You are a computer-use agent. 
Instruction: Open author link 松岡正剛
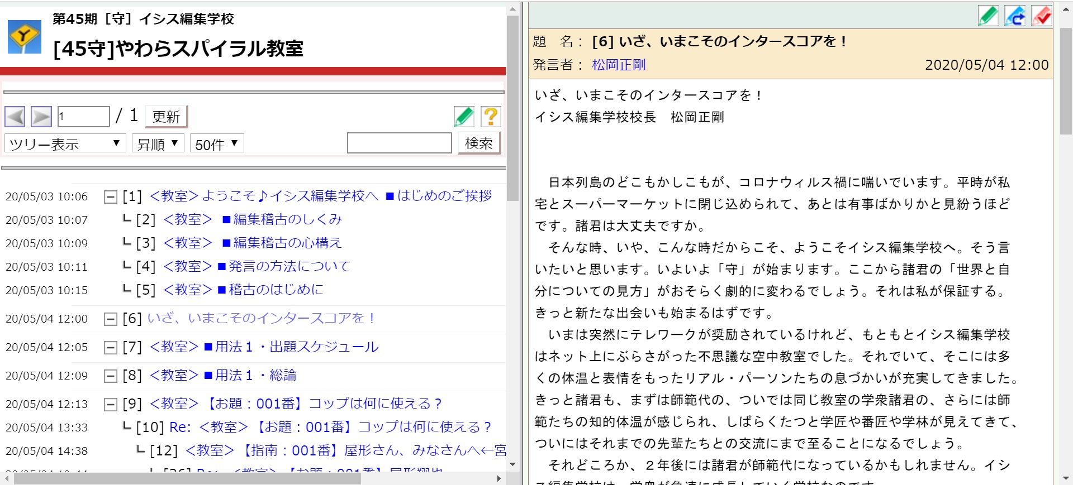pyautogui.click(x=619, y=65)
